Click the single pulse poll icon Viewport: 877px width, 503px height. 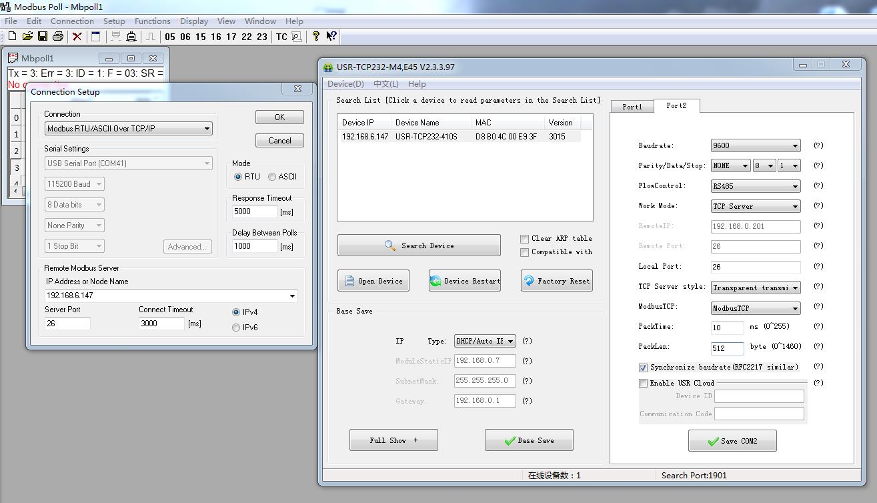tap(151, 37)
